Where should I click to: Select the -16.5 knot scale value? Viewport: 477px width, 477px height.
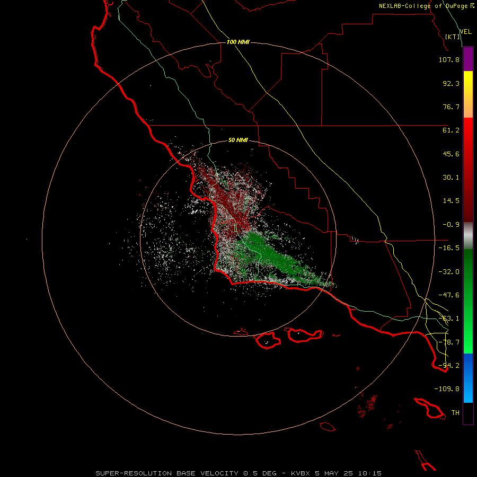(x=449, y=248)
